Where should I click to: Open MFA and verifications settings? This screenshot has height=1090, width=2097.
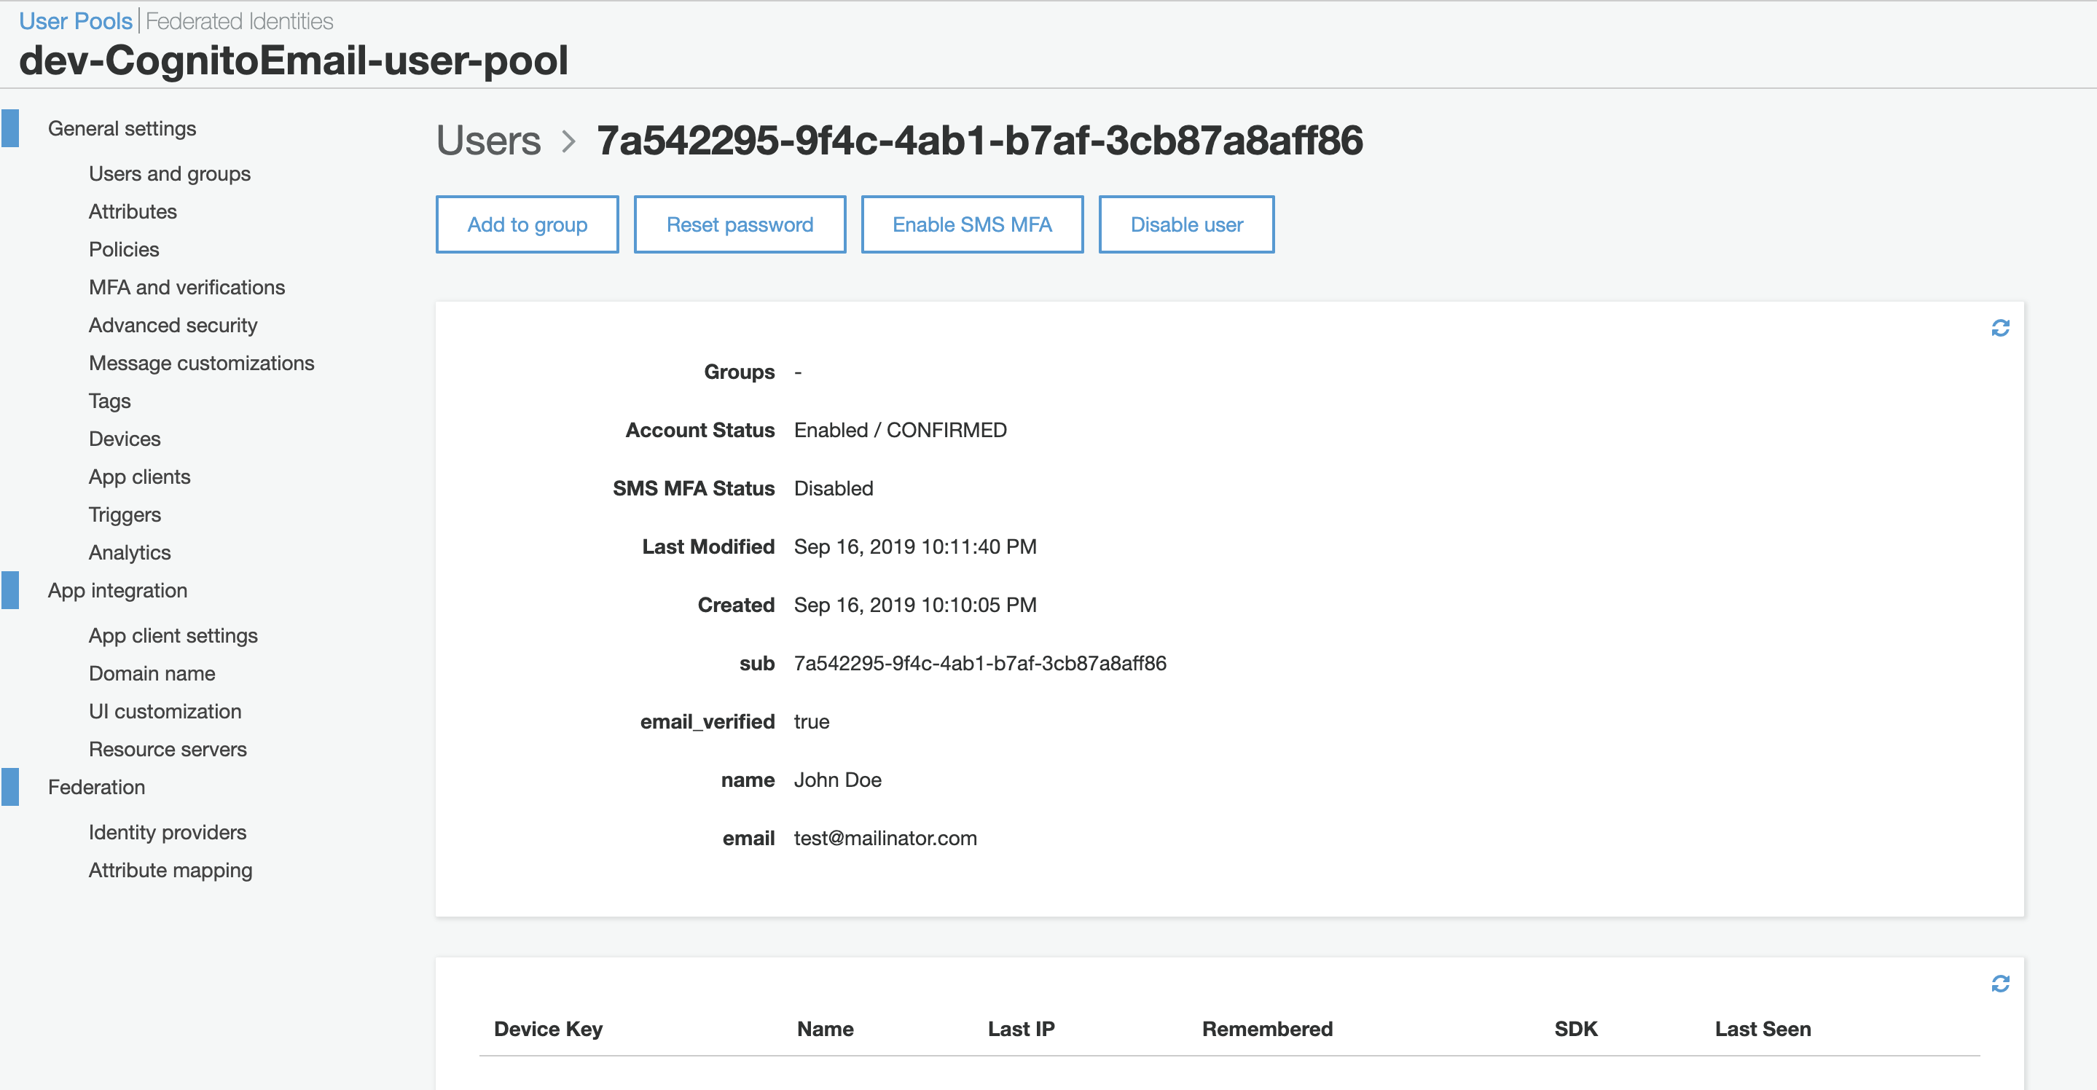point(187,286)
